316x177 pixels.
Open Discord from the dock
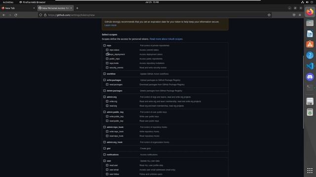tap(310, 77)
